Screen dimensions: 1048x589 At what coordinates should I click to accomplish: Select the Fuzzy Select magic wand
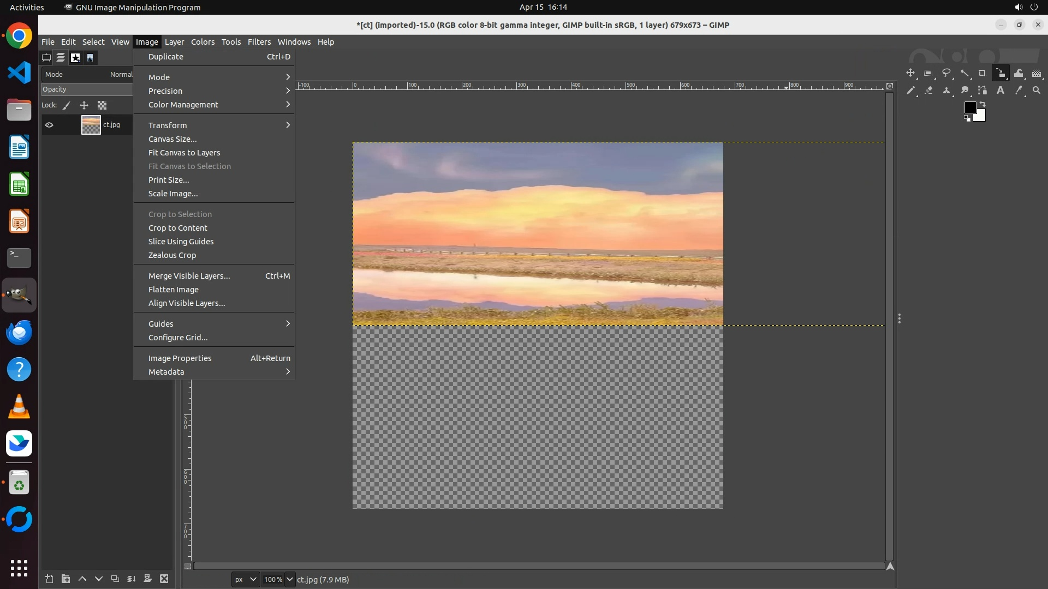click(x=965, y=73)
